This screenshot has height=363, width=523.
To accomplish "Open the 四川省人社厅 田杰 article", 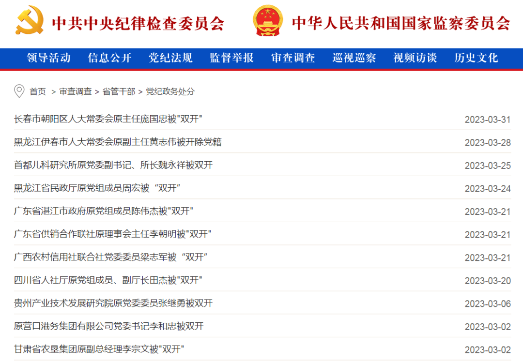I will point(108,280).
